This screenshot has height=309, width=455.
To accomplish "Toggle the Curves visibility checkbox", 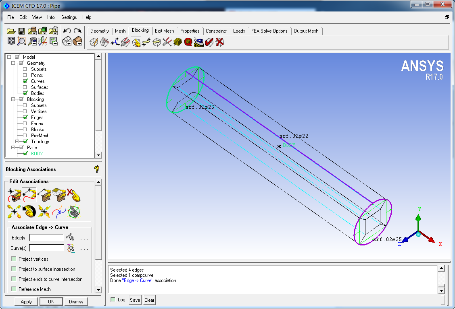I will 25,81.
